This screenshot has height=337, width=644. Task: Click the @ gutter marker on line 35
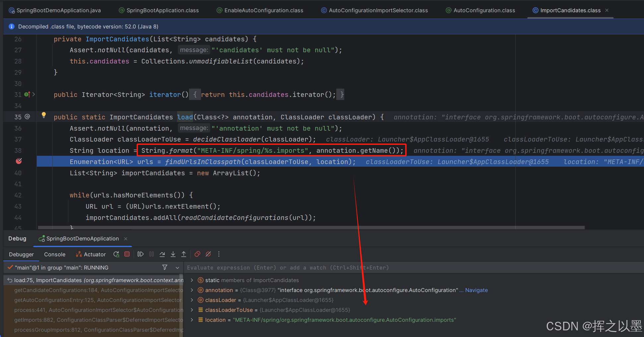[x=28, y=117]
